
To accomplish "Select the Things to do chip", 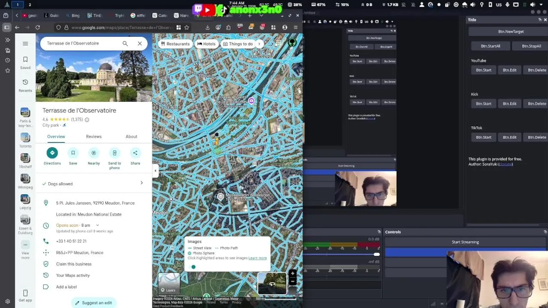I will tap(238, 44).
